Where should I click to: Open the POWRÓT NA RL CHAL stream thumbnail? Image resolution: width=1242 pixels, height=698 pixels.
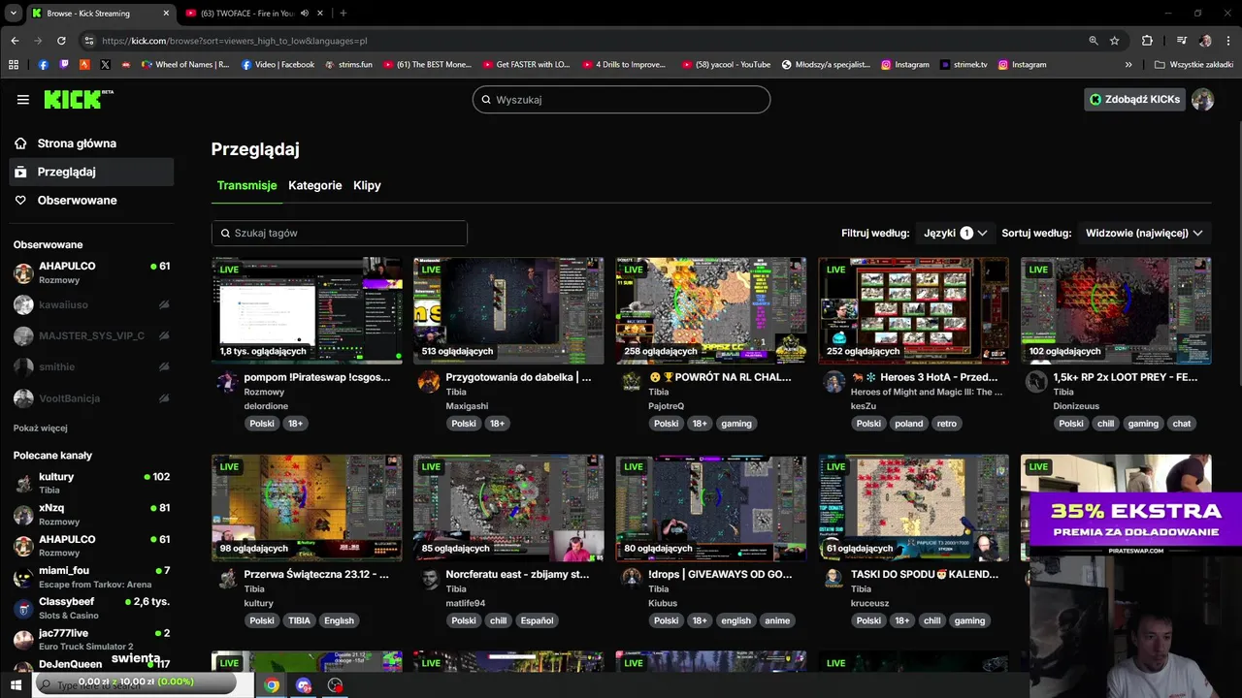(711, 310)
